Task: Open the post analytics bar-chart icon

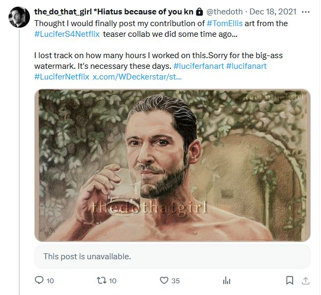Action: 226,280
